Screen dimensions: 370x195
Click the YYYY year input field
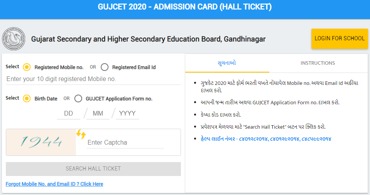(x=127, y=114)
